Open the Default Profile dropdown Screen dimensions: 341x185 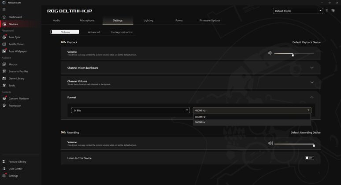(x=298, y=11)
